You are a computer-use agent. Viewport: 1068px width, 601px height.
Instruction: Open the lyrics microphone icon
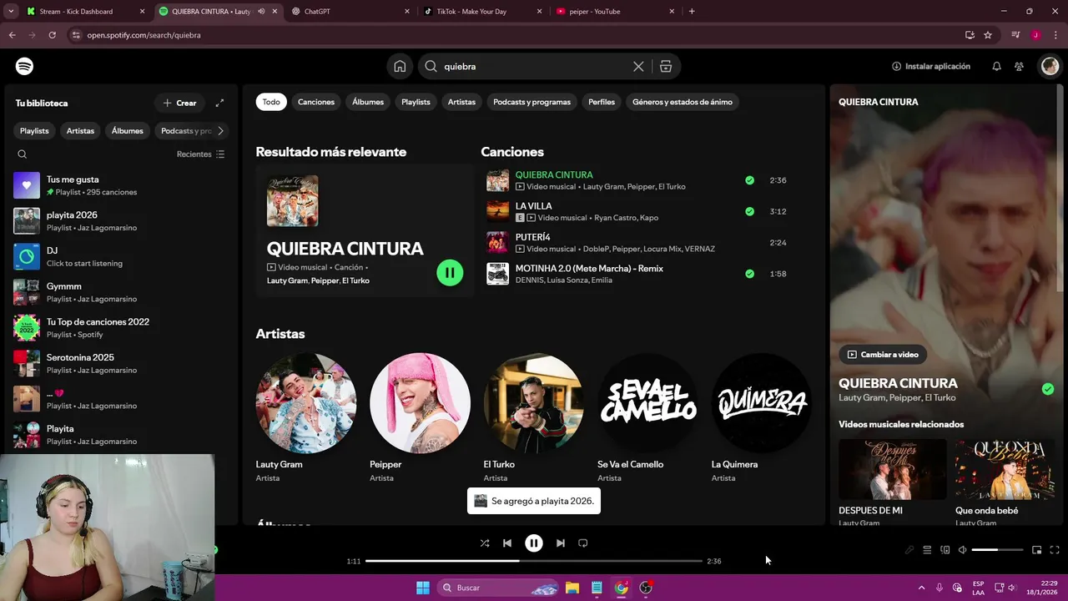click(x=909, y=550)
